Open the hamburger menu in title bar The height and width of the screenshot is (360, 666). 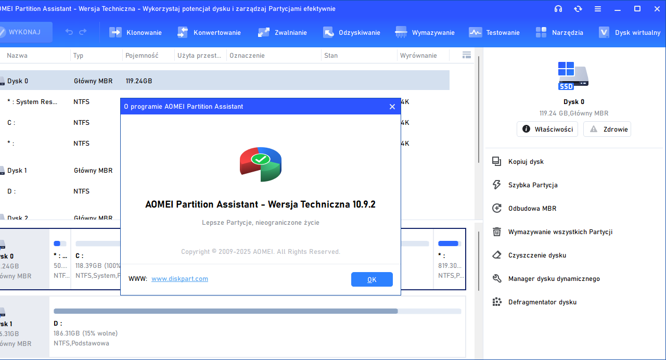tap(598, 9)
